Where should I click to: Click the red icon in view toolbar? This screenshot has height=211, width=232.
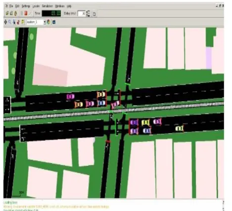(x=18, y=22)
